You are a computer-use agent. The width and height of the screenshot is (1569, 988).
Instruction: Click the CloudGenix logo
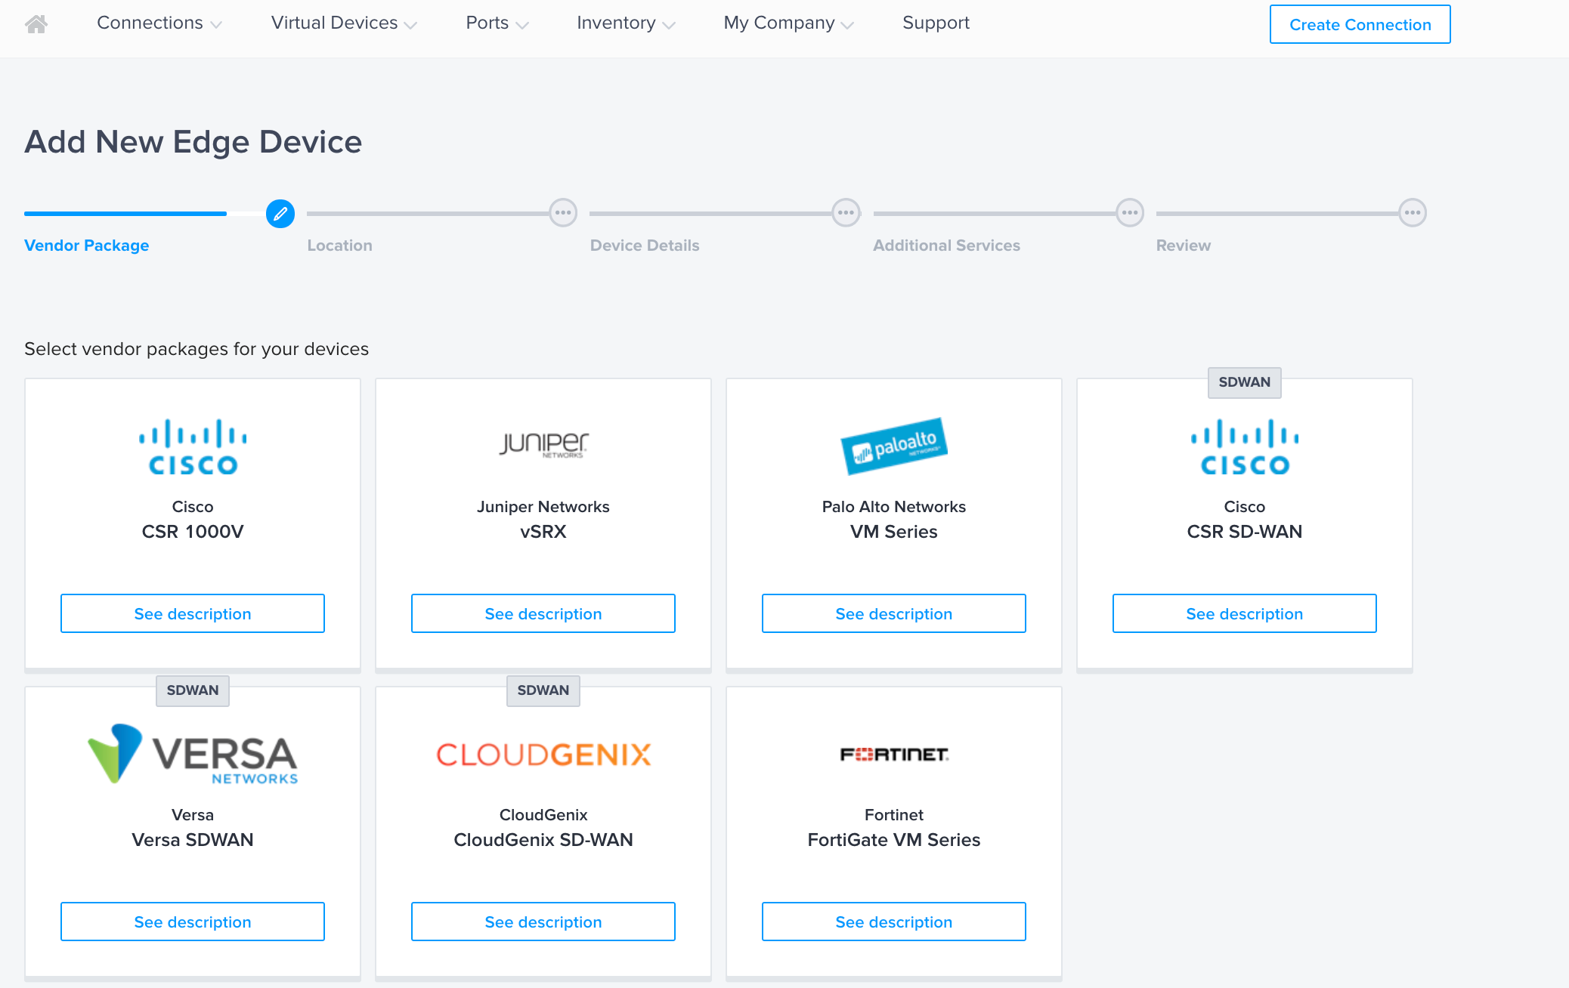543,754
